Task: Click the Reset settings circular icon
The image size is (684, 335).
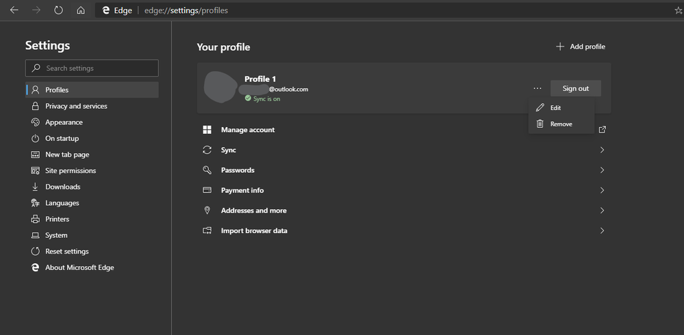Action: [x=36, y=252]
